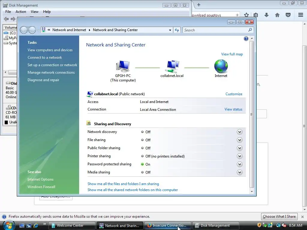Open Disk Management Help menu
The height and width of the screenshot is (230, 307).
pyautogui.click(x=47, y=12)
